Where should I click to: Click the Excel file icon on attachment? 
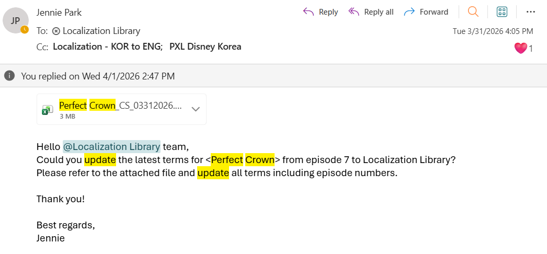click(48, 110)
